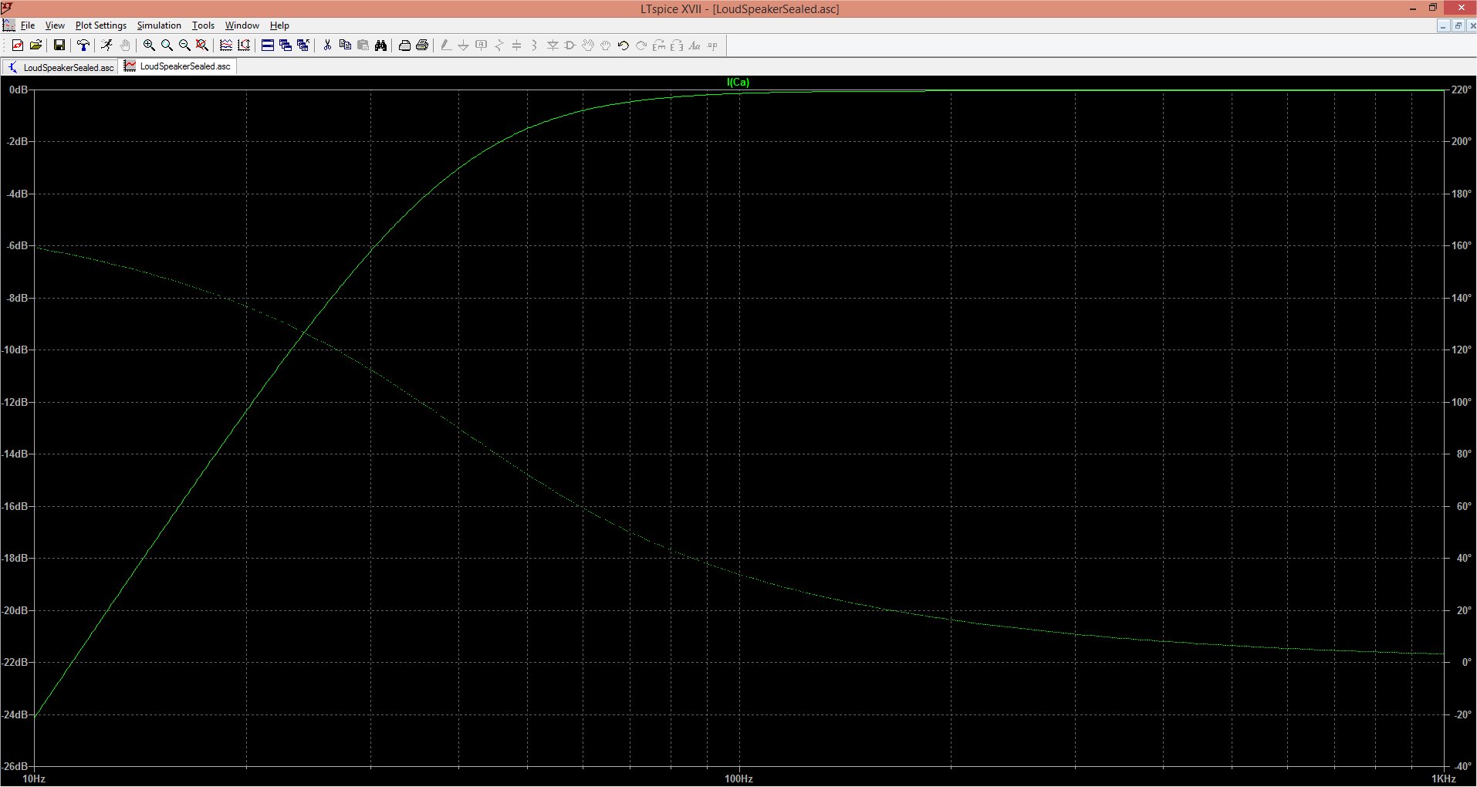1477x787 pixels.
Task: Open the Window menu
Action: [242, 25]
